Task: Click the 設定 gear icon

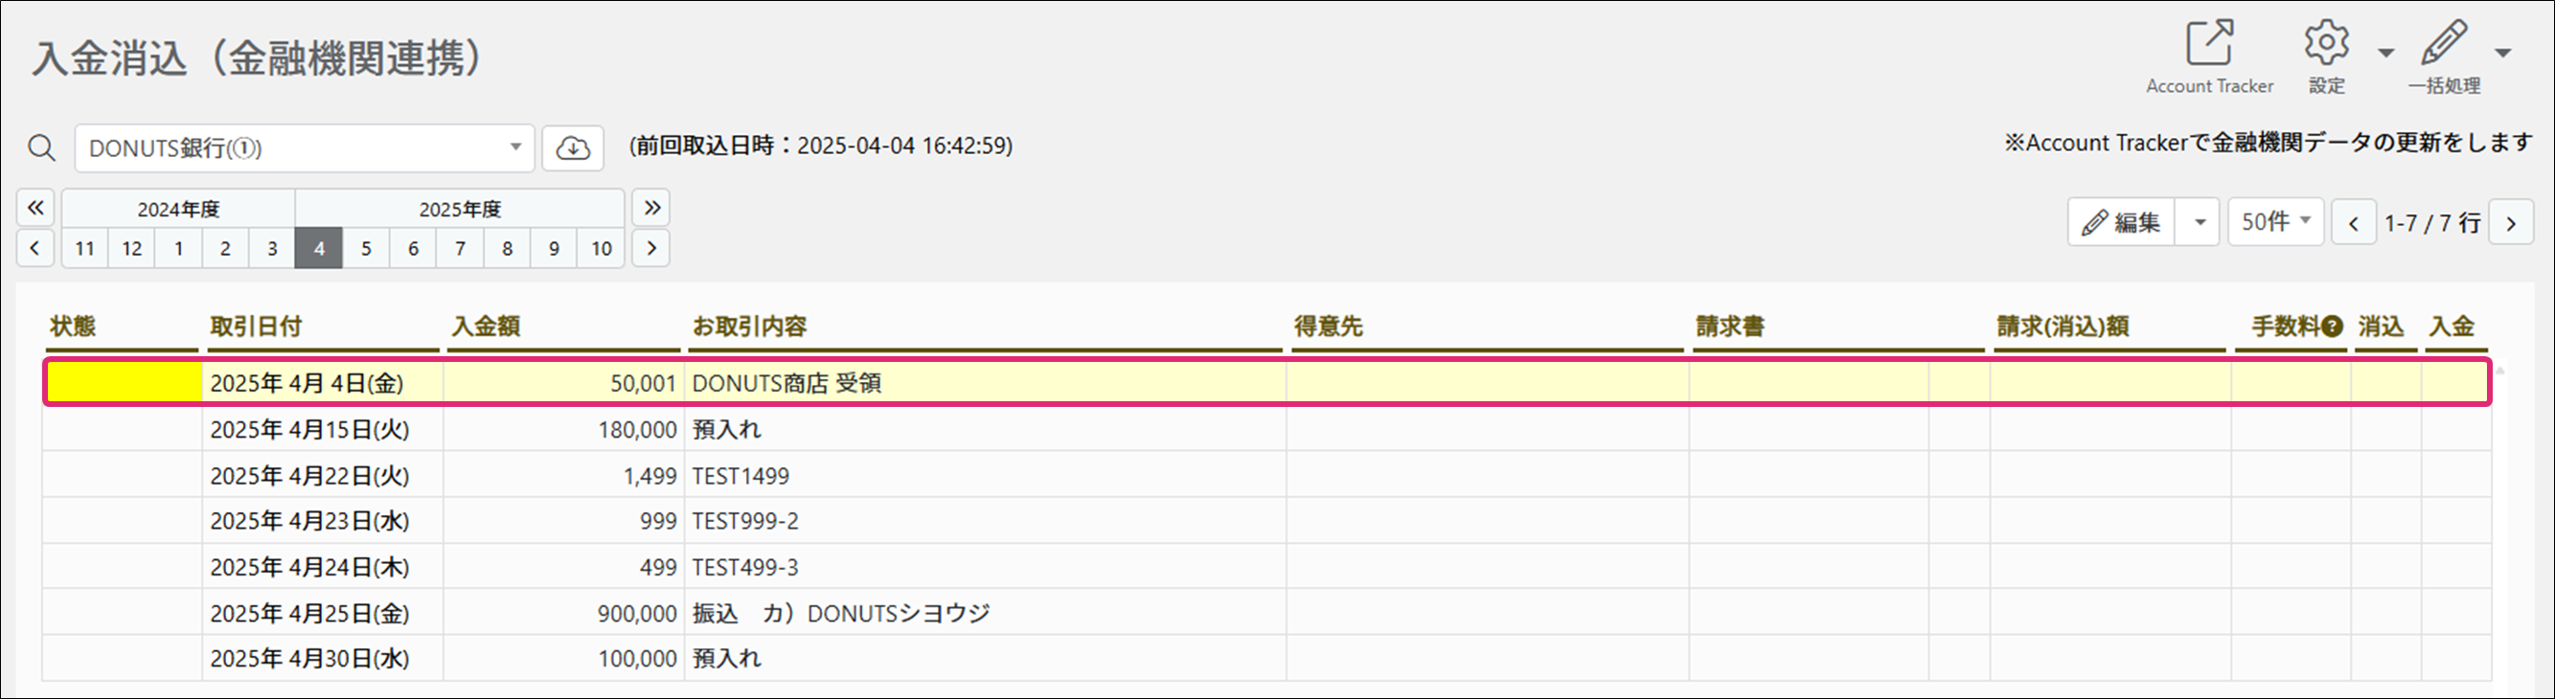Action: pos(2326,44)
